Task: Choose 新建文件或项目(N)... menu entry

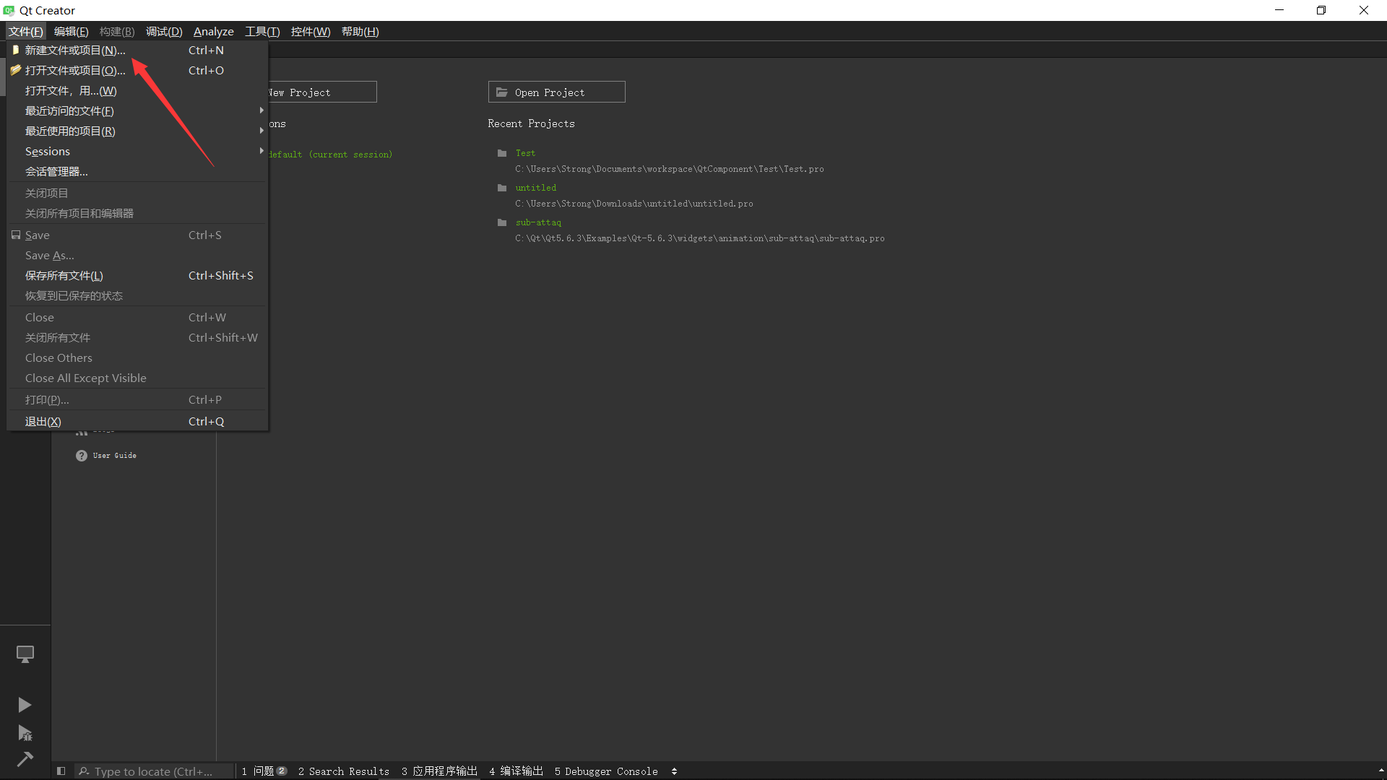Action: 137,50
